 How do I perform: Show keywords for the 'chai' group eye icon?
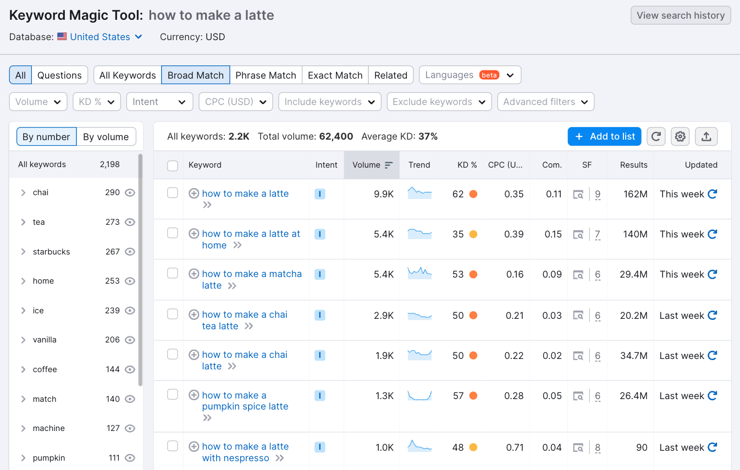click(130, 192)
